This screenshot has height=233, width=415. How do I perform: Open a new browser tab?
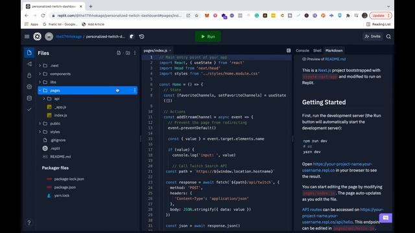point(91,6)
